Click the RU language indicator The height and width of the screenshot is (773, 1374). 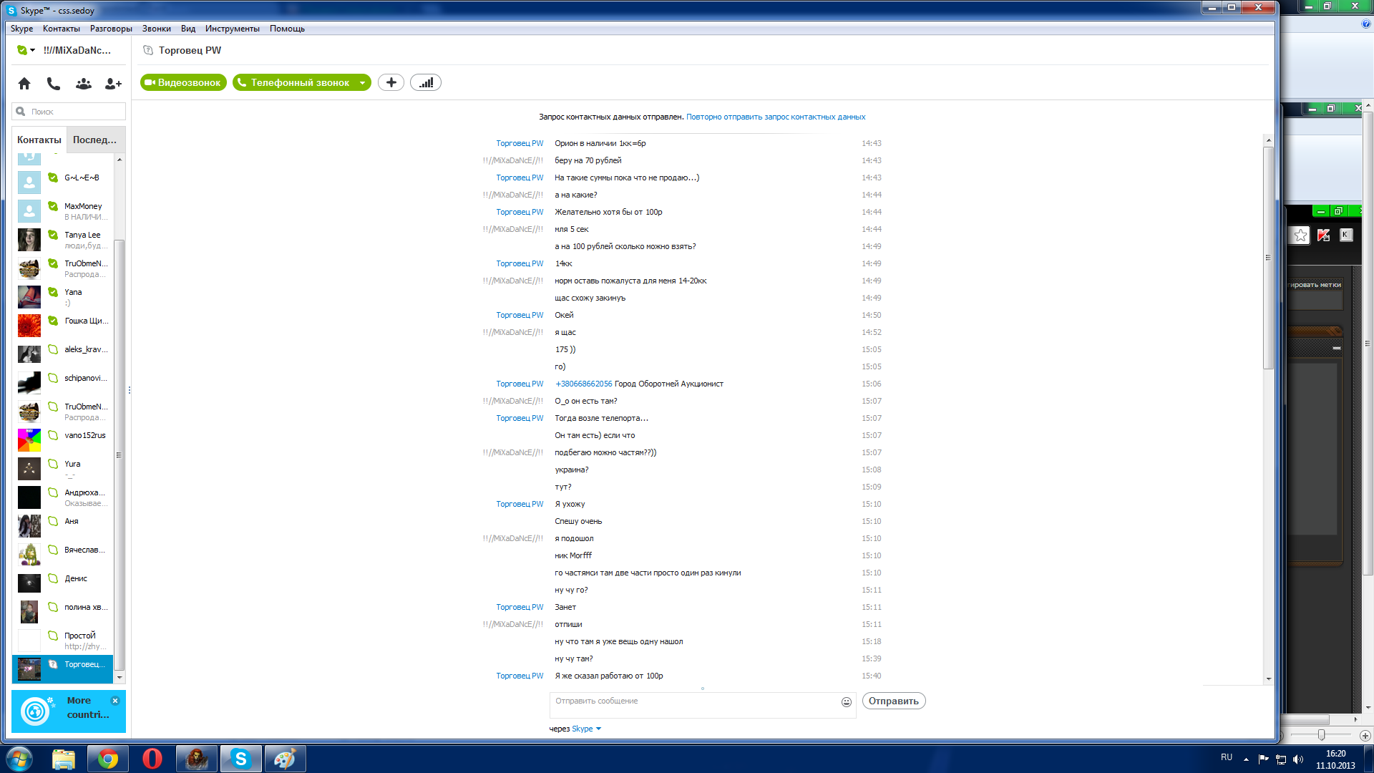click(x=1227, y=757)
